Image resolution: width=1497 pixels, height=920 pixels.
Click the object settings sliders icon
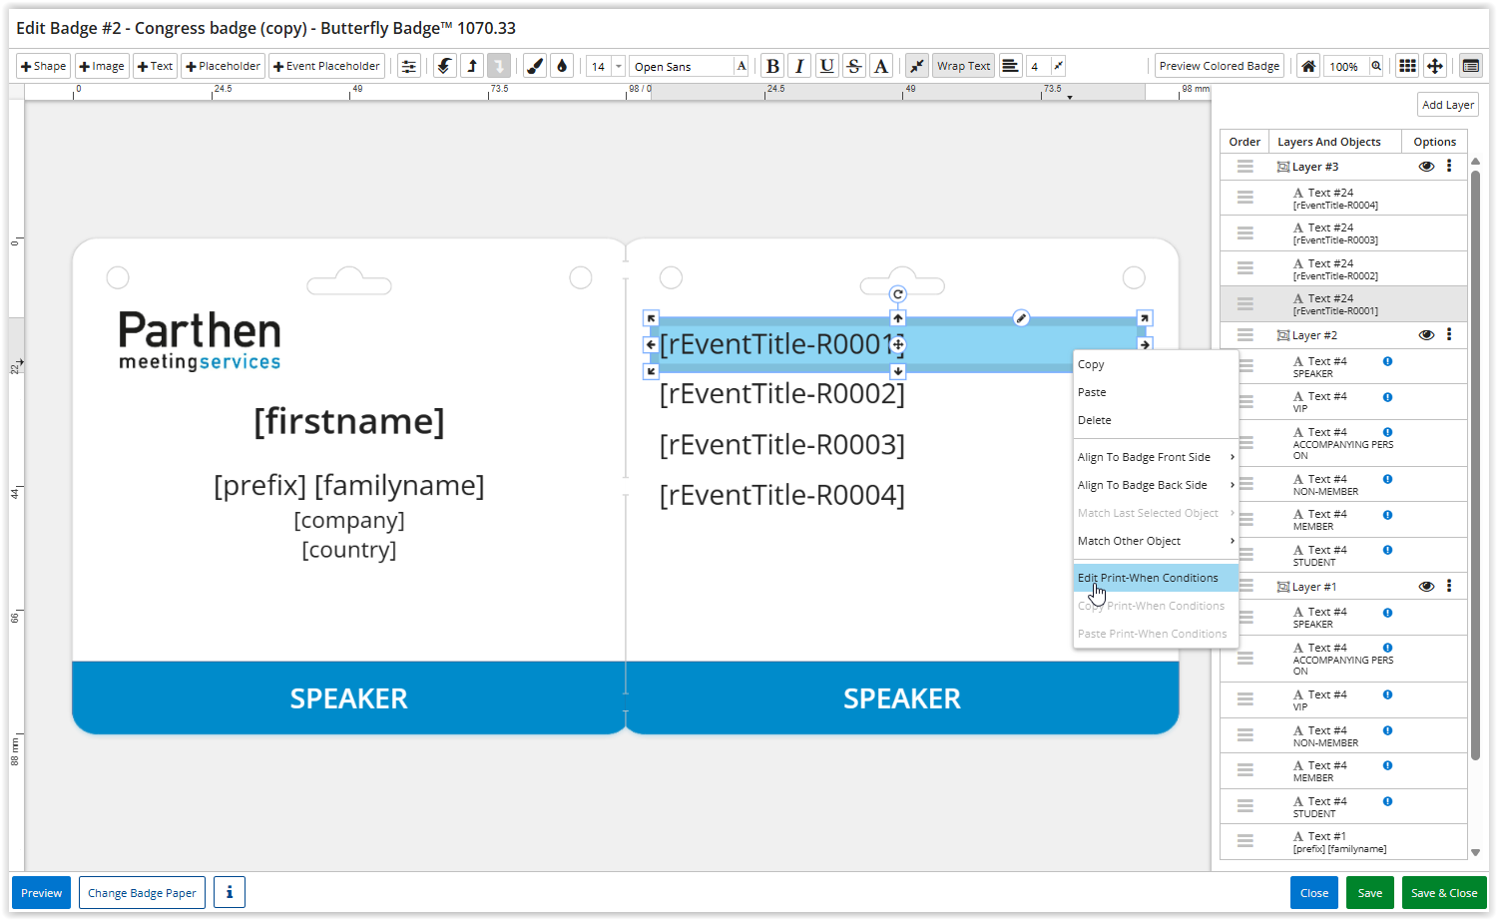coord(409,66)
